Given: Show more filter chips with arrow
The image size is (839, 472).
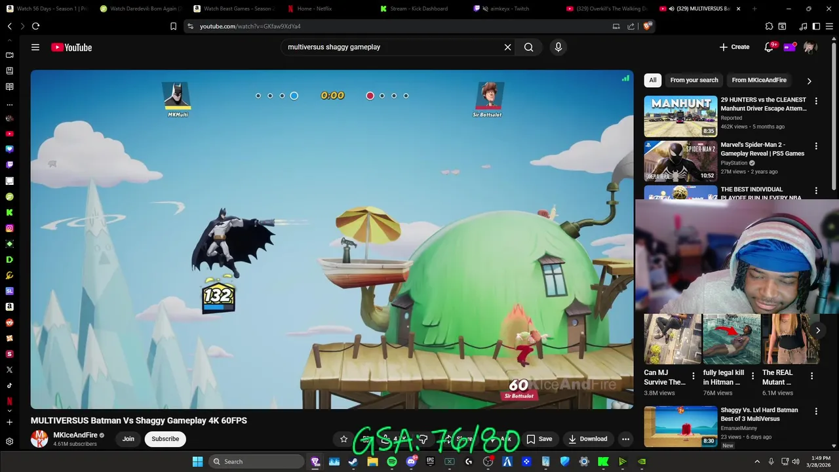Looking at the screenshot, I should point(809,81).
